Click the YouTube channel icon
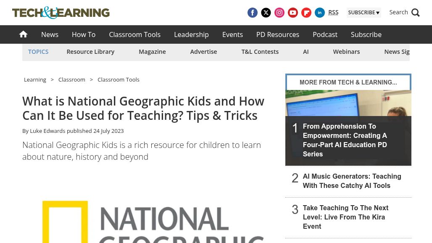Screen dimensions: 432x243 point(292,13)
